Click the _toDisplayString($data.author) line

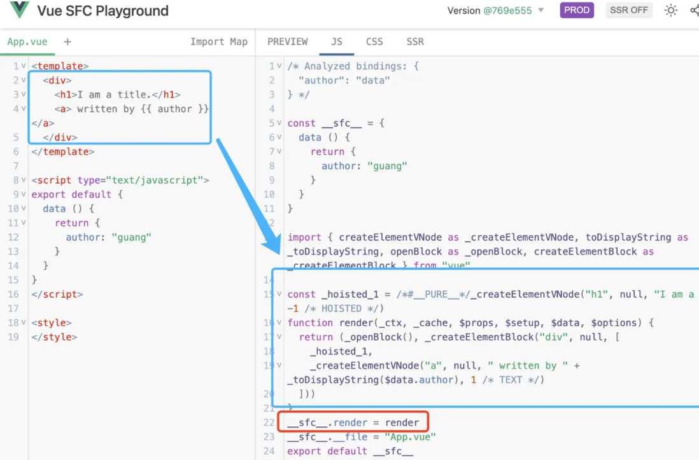[416, 380]
